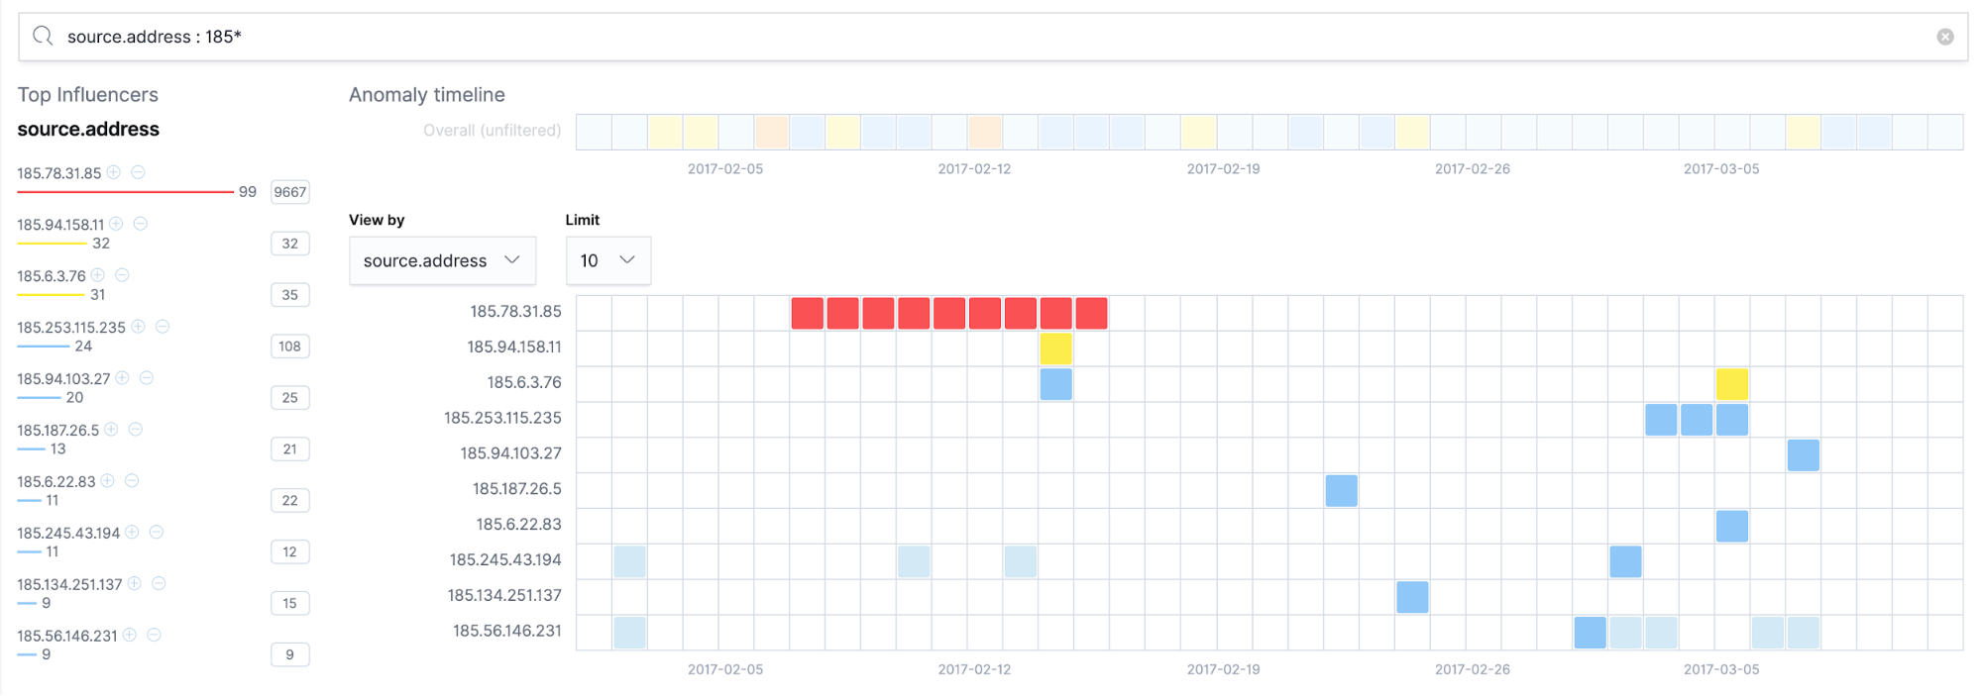Exclude influencer 185.78.31.85 using the minus icon
Screen dimensions: 1981x696
tap(138, 172)
